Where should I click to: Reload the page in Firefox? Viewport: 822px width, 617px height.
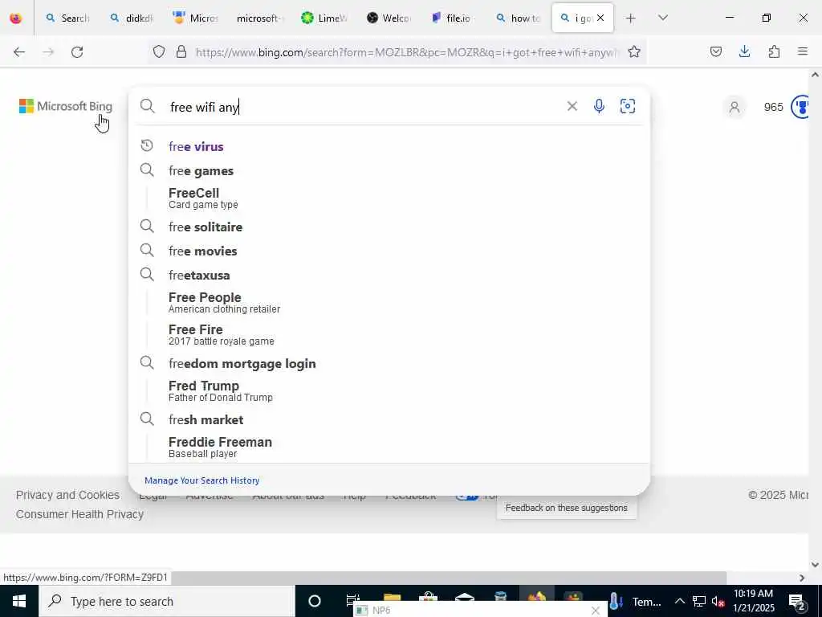pyautogui.click(x=77, y=52)
